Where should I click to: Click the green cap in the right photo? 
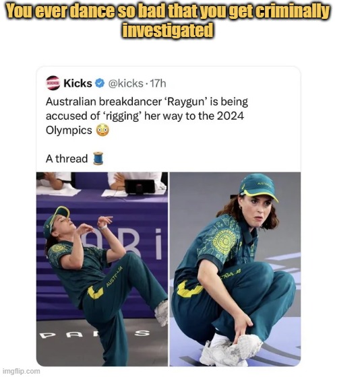(257, 187)
